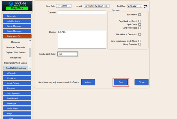This screenshot has height=119, width=177.
Task: Check Send negatives as Credit Memo
Action: click(x=140, y=41)
